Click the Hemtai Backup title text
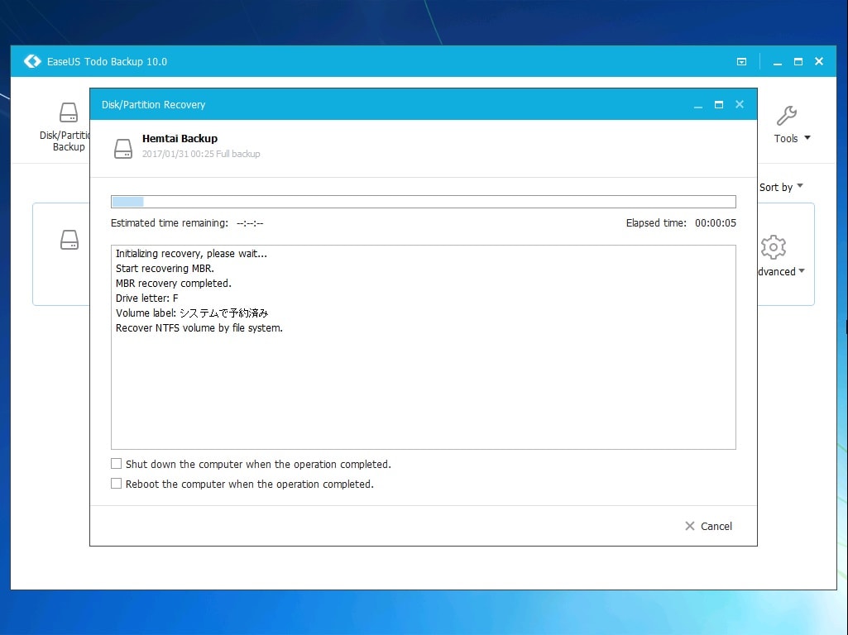Viewport: 848px width, 635px height. point(180,138)
